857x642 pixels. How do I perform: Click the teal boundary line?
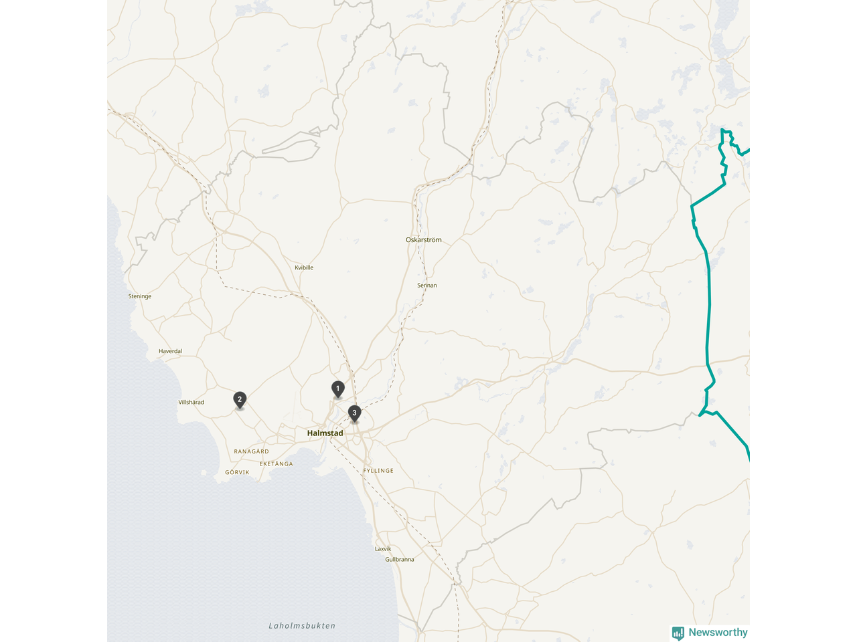coord(708,314)
